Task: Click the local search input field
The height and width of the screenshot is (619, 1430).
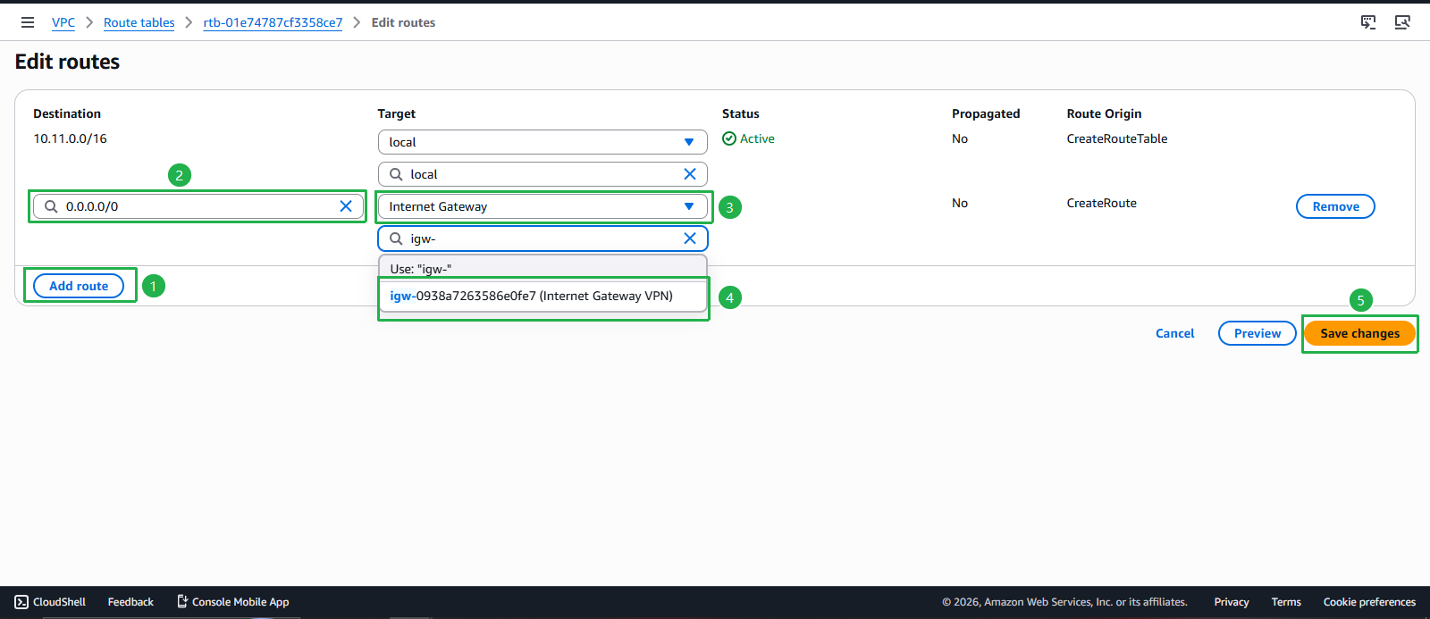Action: 543,174
